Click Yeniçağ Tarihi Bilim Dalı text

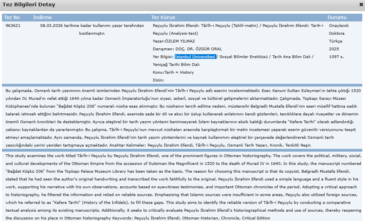point(176,65)
